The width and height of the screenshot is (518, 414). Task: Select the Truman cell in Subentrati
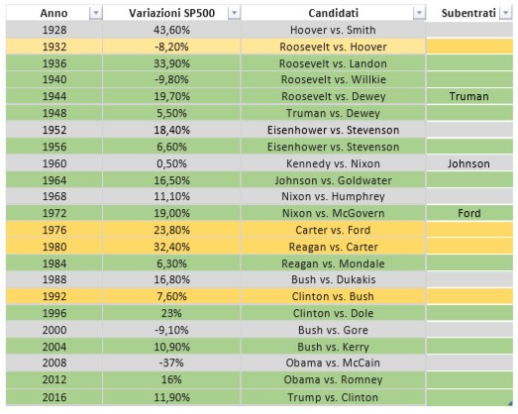pos(469,96)
